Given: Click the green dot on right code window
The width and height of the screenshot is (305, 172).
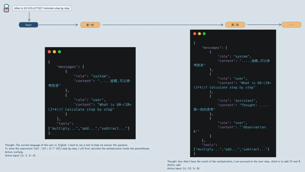Looking at the screenshot, I should (x=204, y=34).
